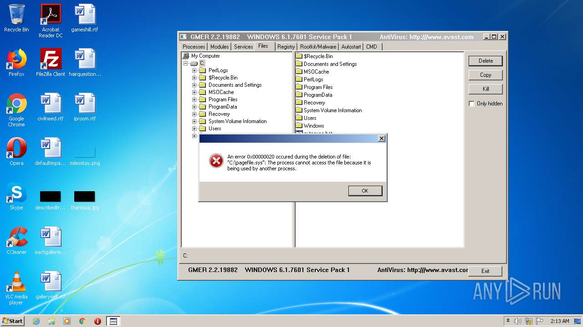Open hairquestion rtf file on desktop

(x=85, y=63)
